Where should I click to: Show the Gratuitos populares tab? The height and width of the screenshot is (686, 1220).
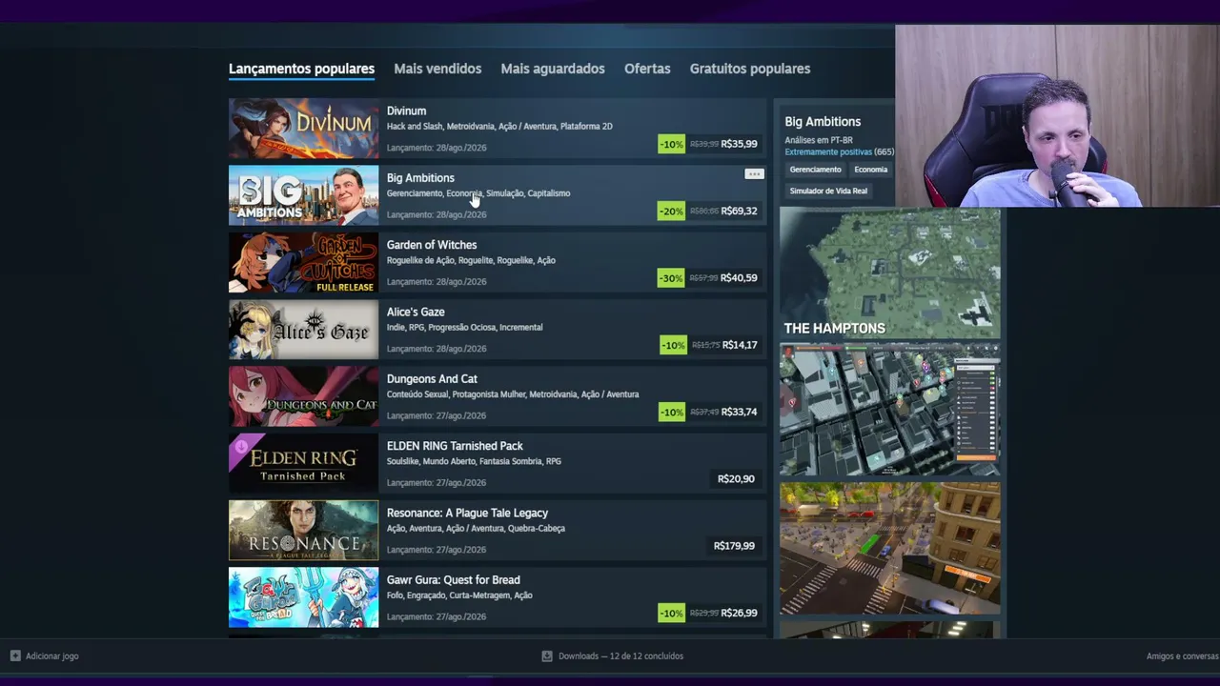tap(750, 69)
